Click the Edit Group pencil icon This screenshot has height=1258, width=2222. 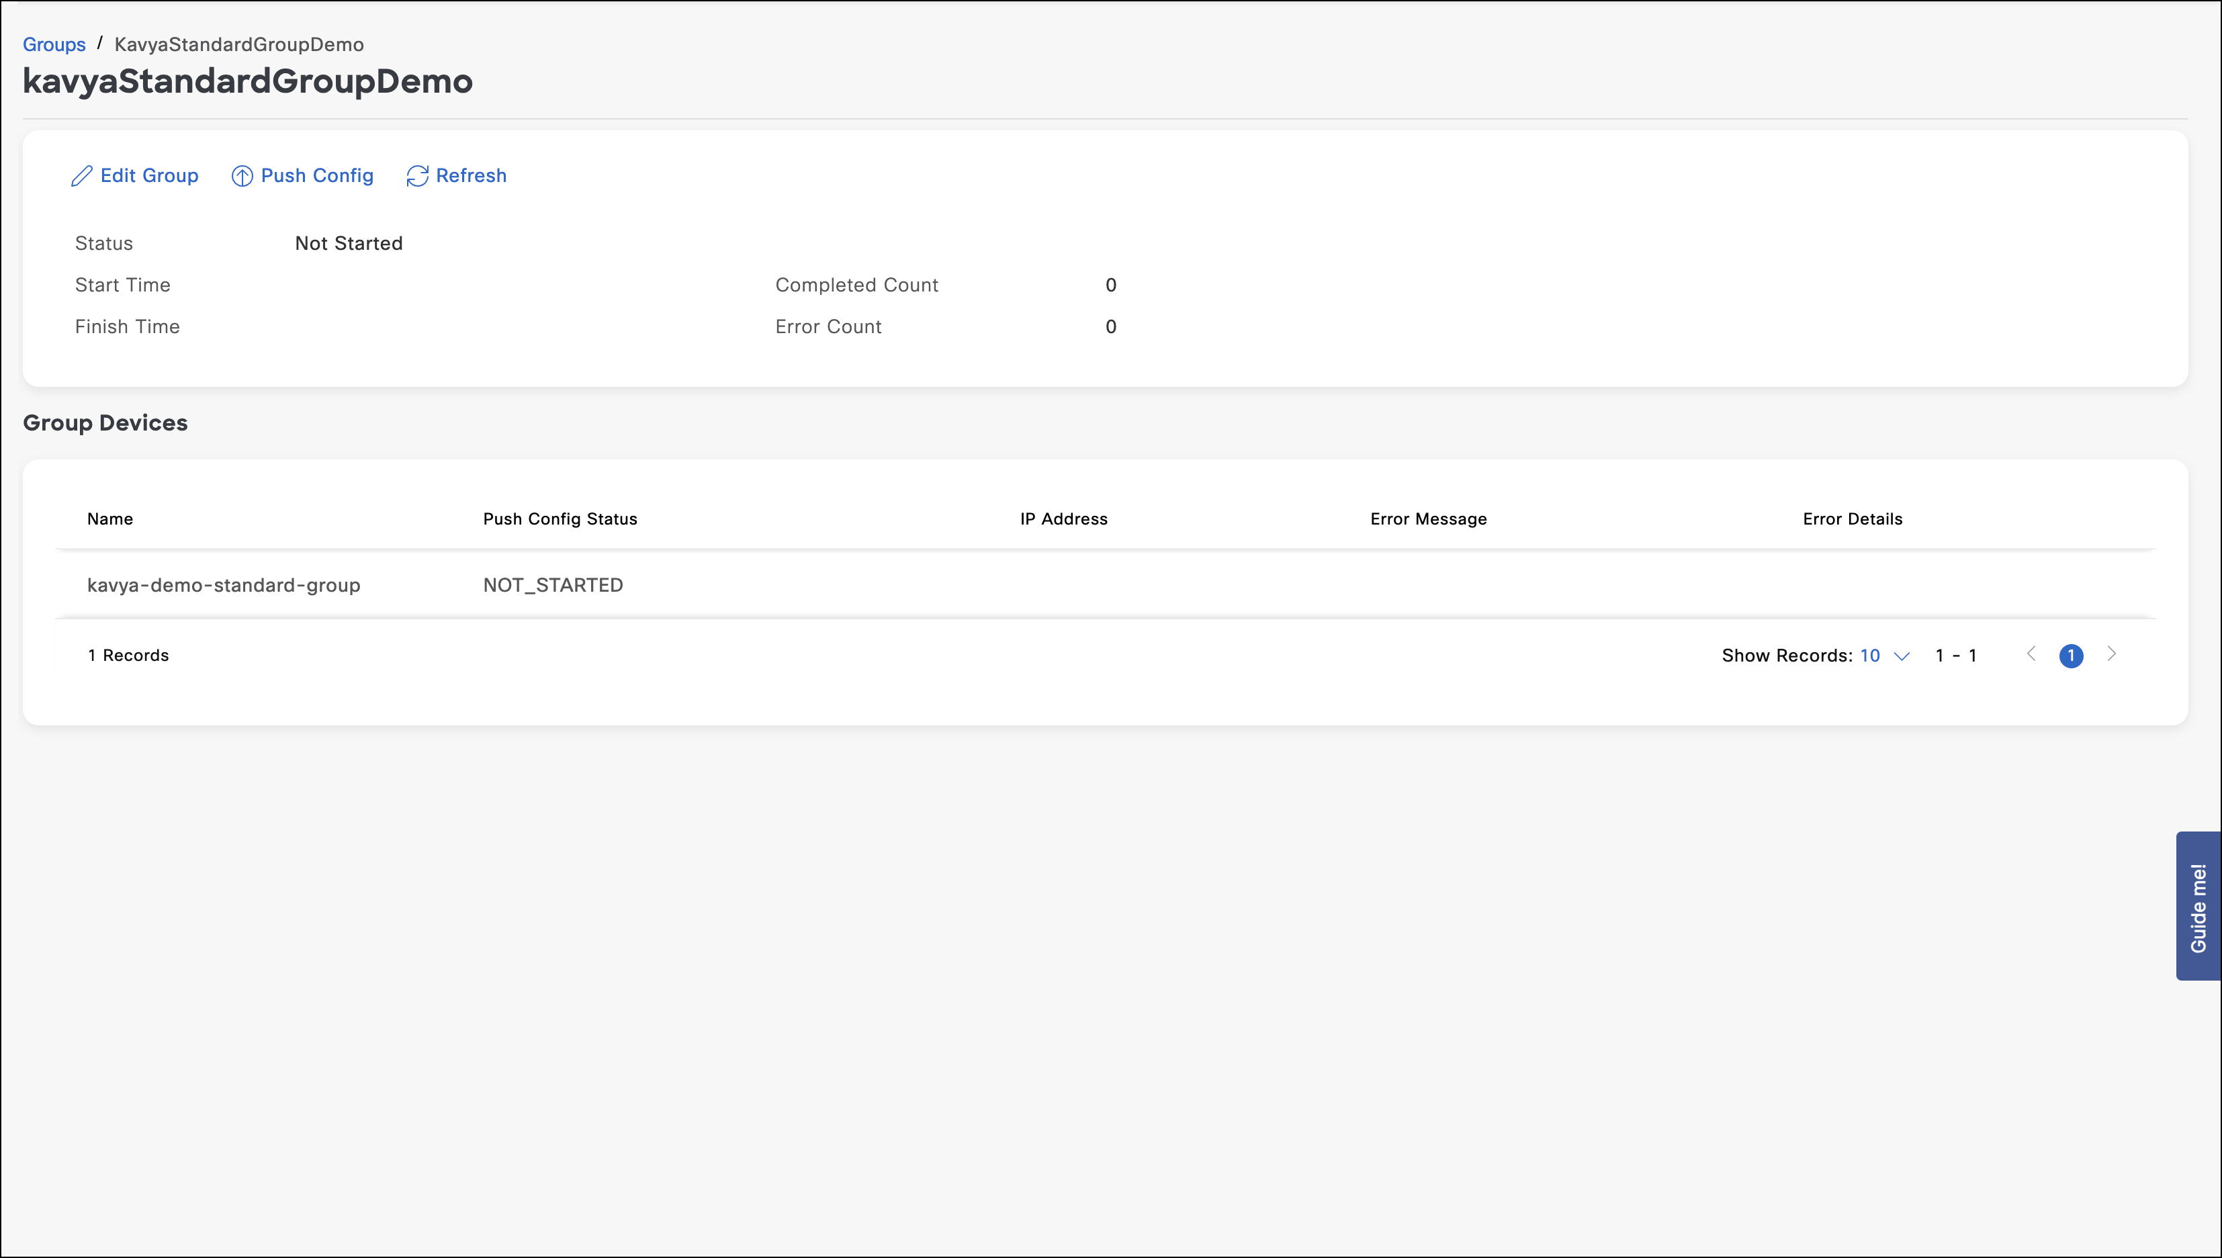[x=81, y=176]
